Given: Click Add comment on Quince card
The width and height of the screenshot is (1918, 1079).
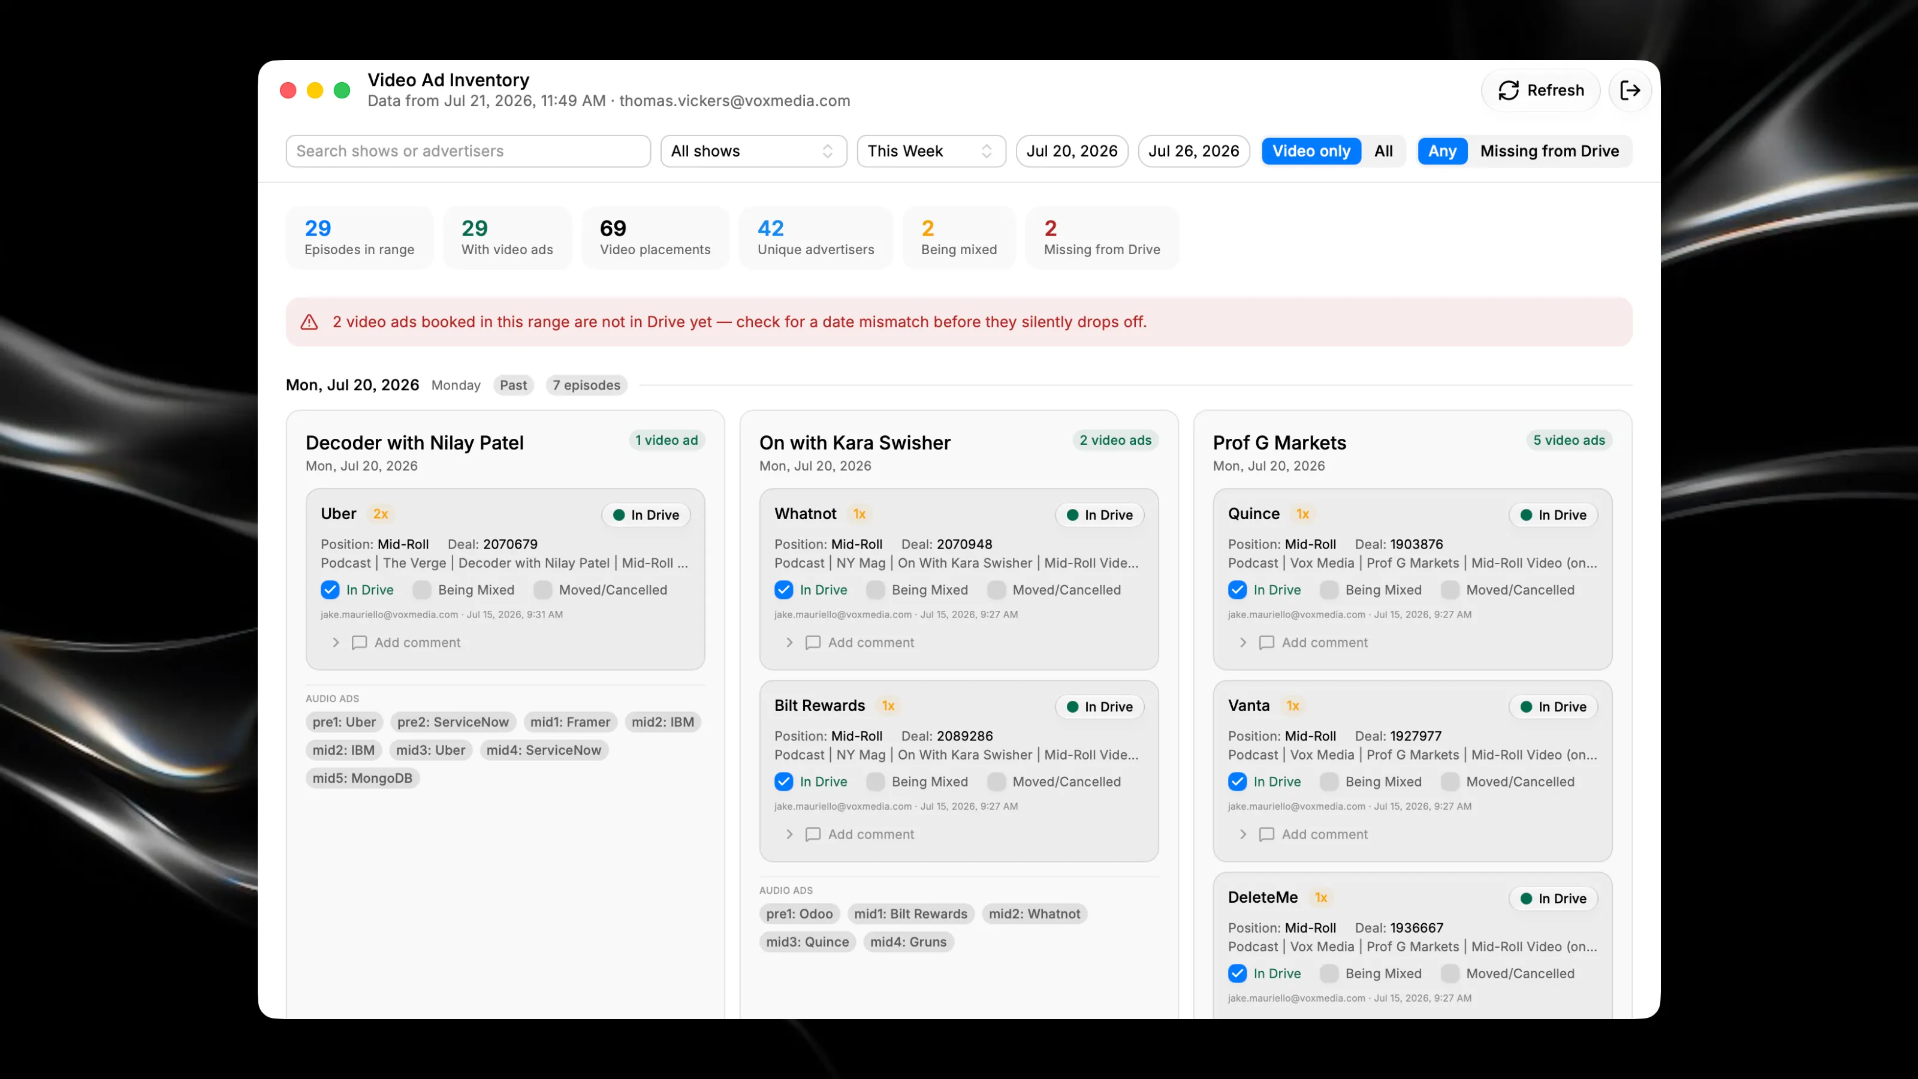Looking at the screenshot, I should click(x=1325, y=643).
